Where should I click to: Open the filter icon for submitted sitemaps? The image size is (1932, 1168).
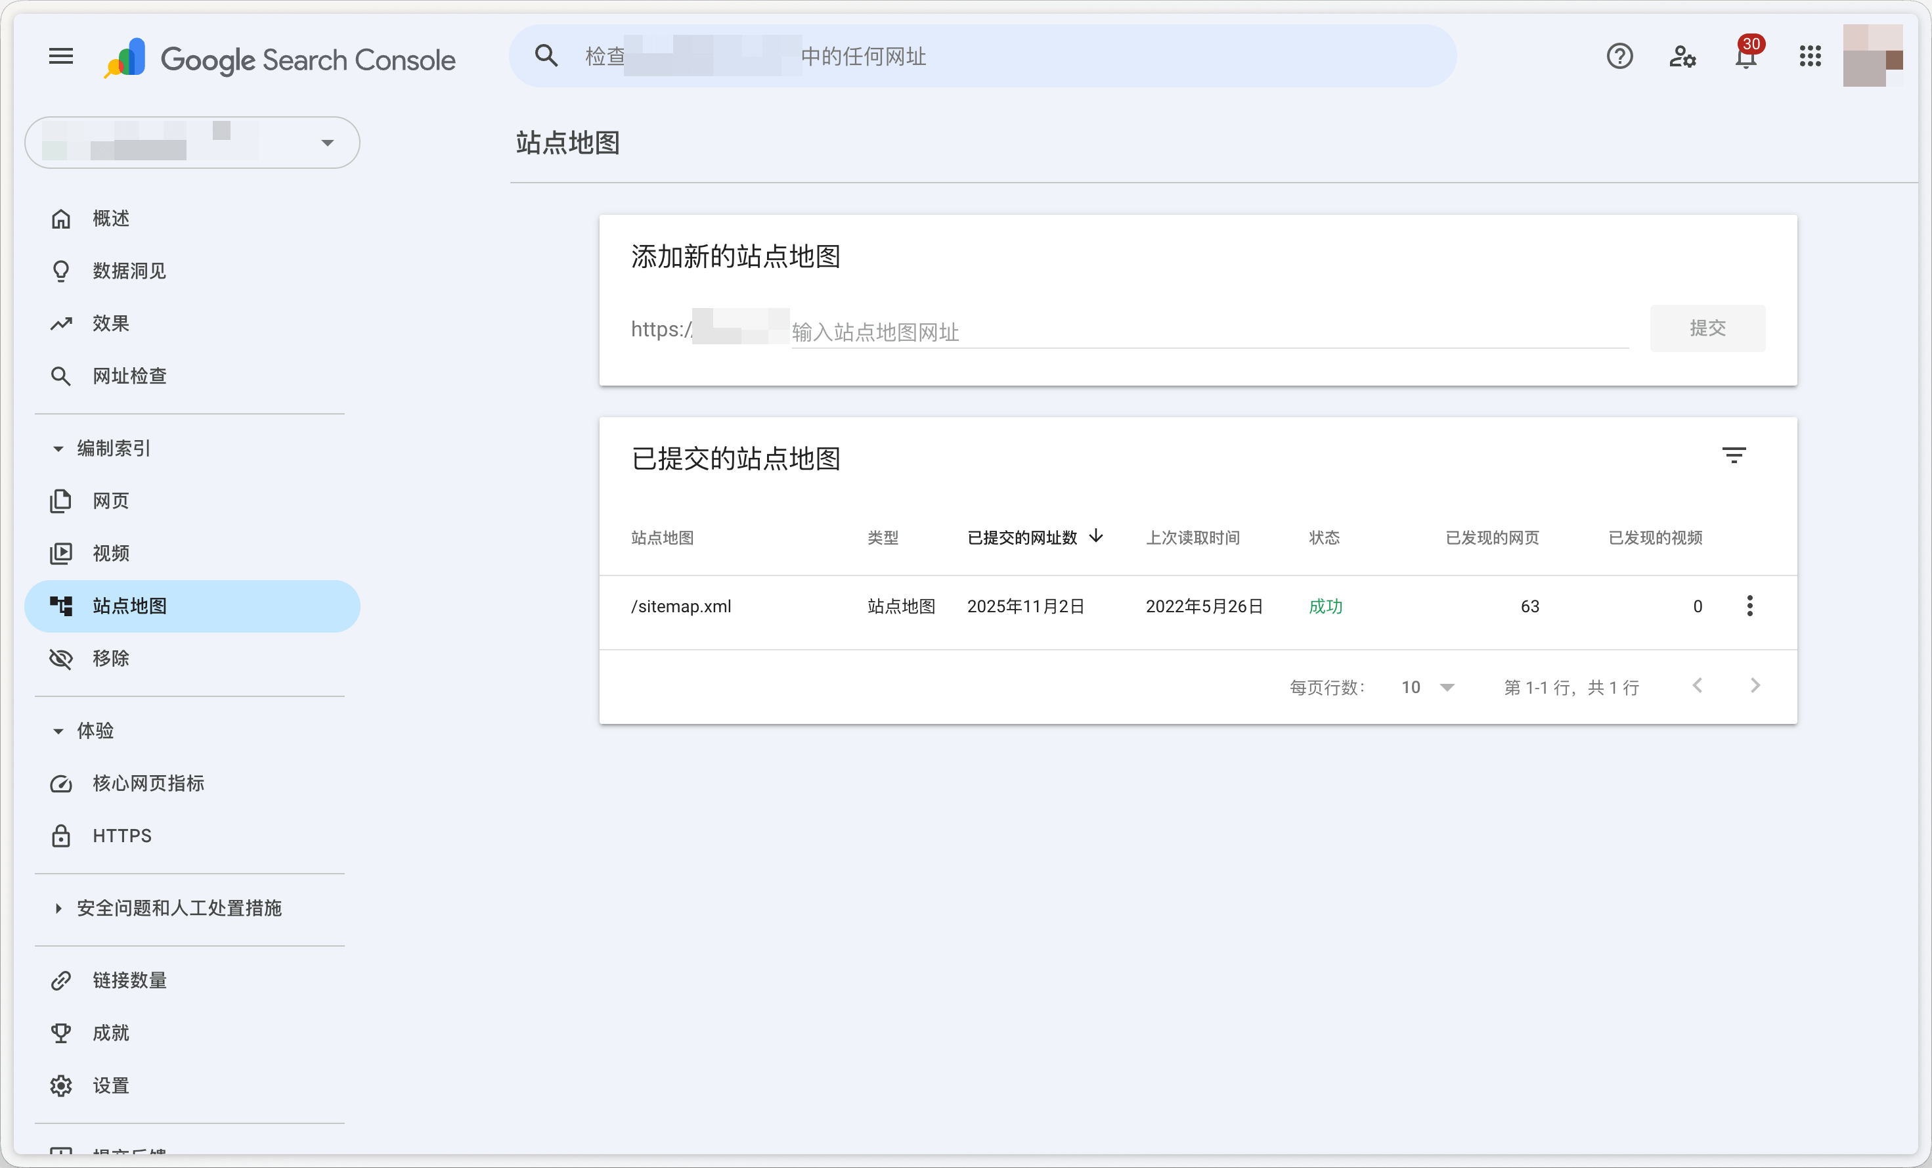click(1734, 456)
